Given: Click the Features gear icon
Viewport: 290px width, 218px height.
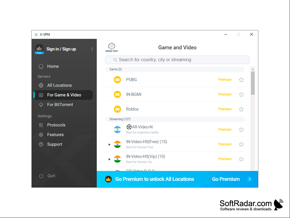Looking at the screenshot, I should point(41,135).
